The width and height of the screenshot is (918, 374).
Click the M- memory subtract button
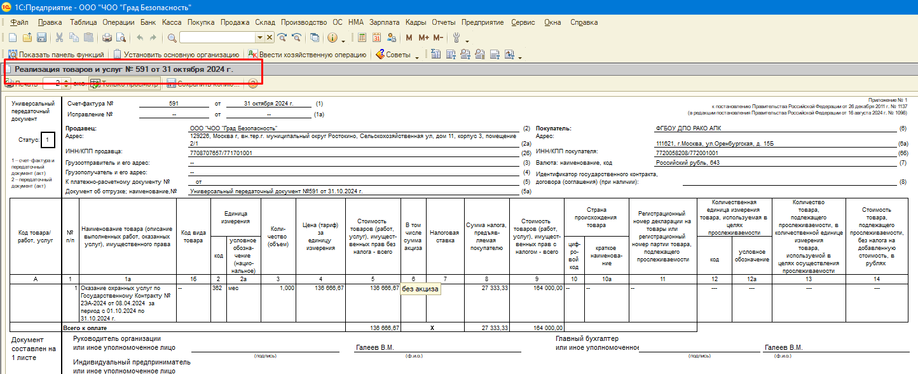point(438,38)
